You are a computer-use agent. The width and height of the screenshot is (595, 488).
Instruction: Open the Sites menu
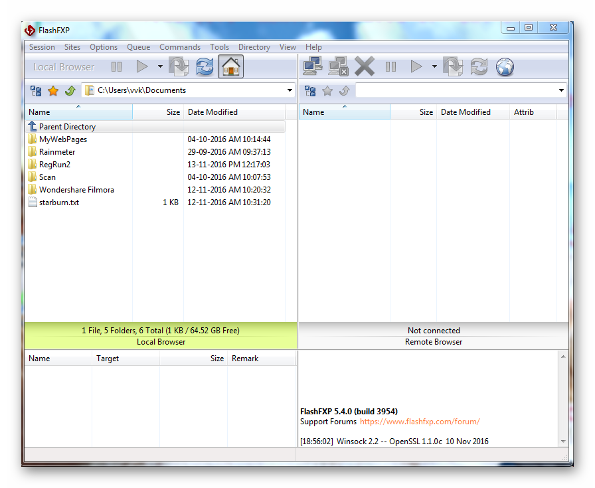click(x=72, y=47)
